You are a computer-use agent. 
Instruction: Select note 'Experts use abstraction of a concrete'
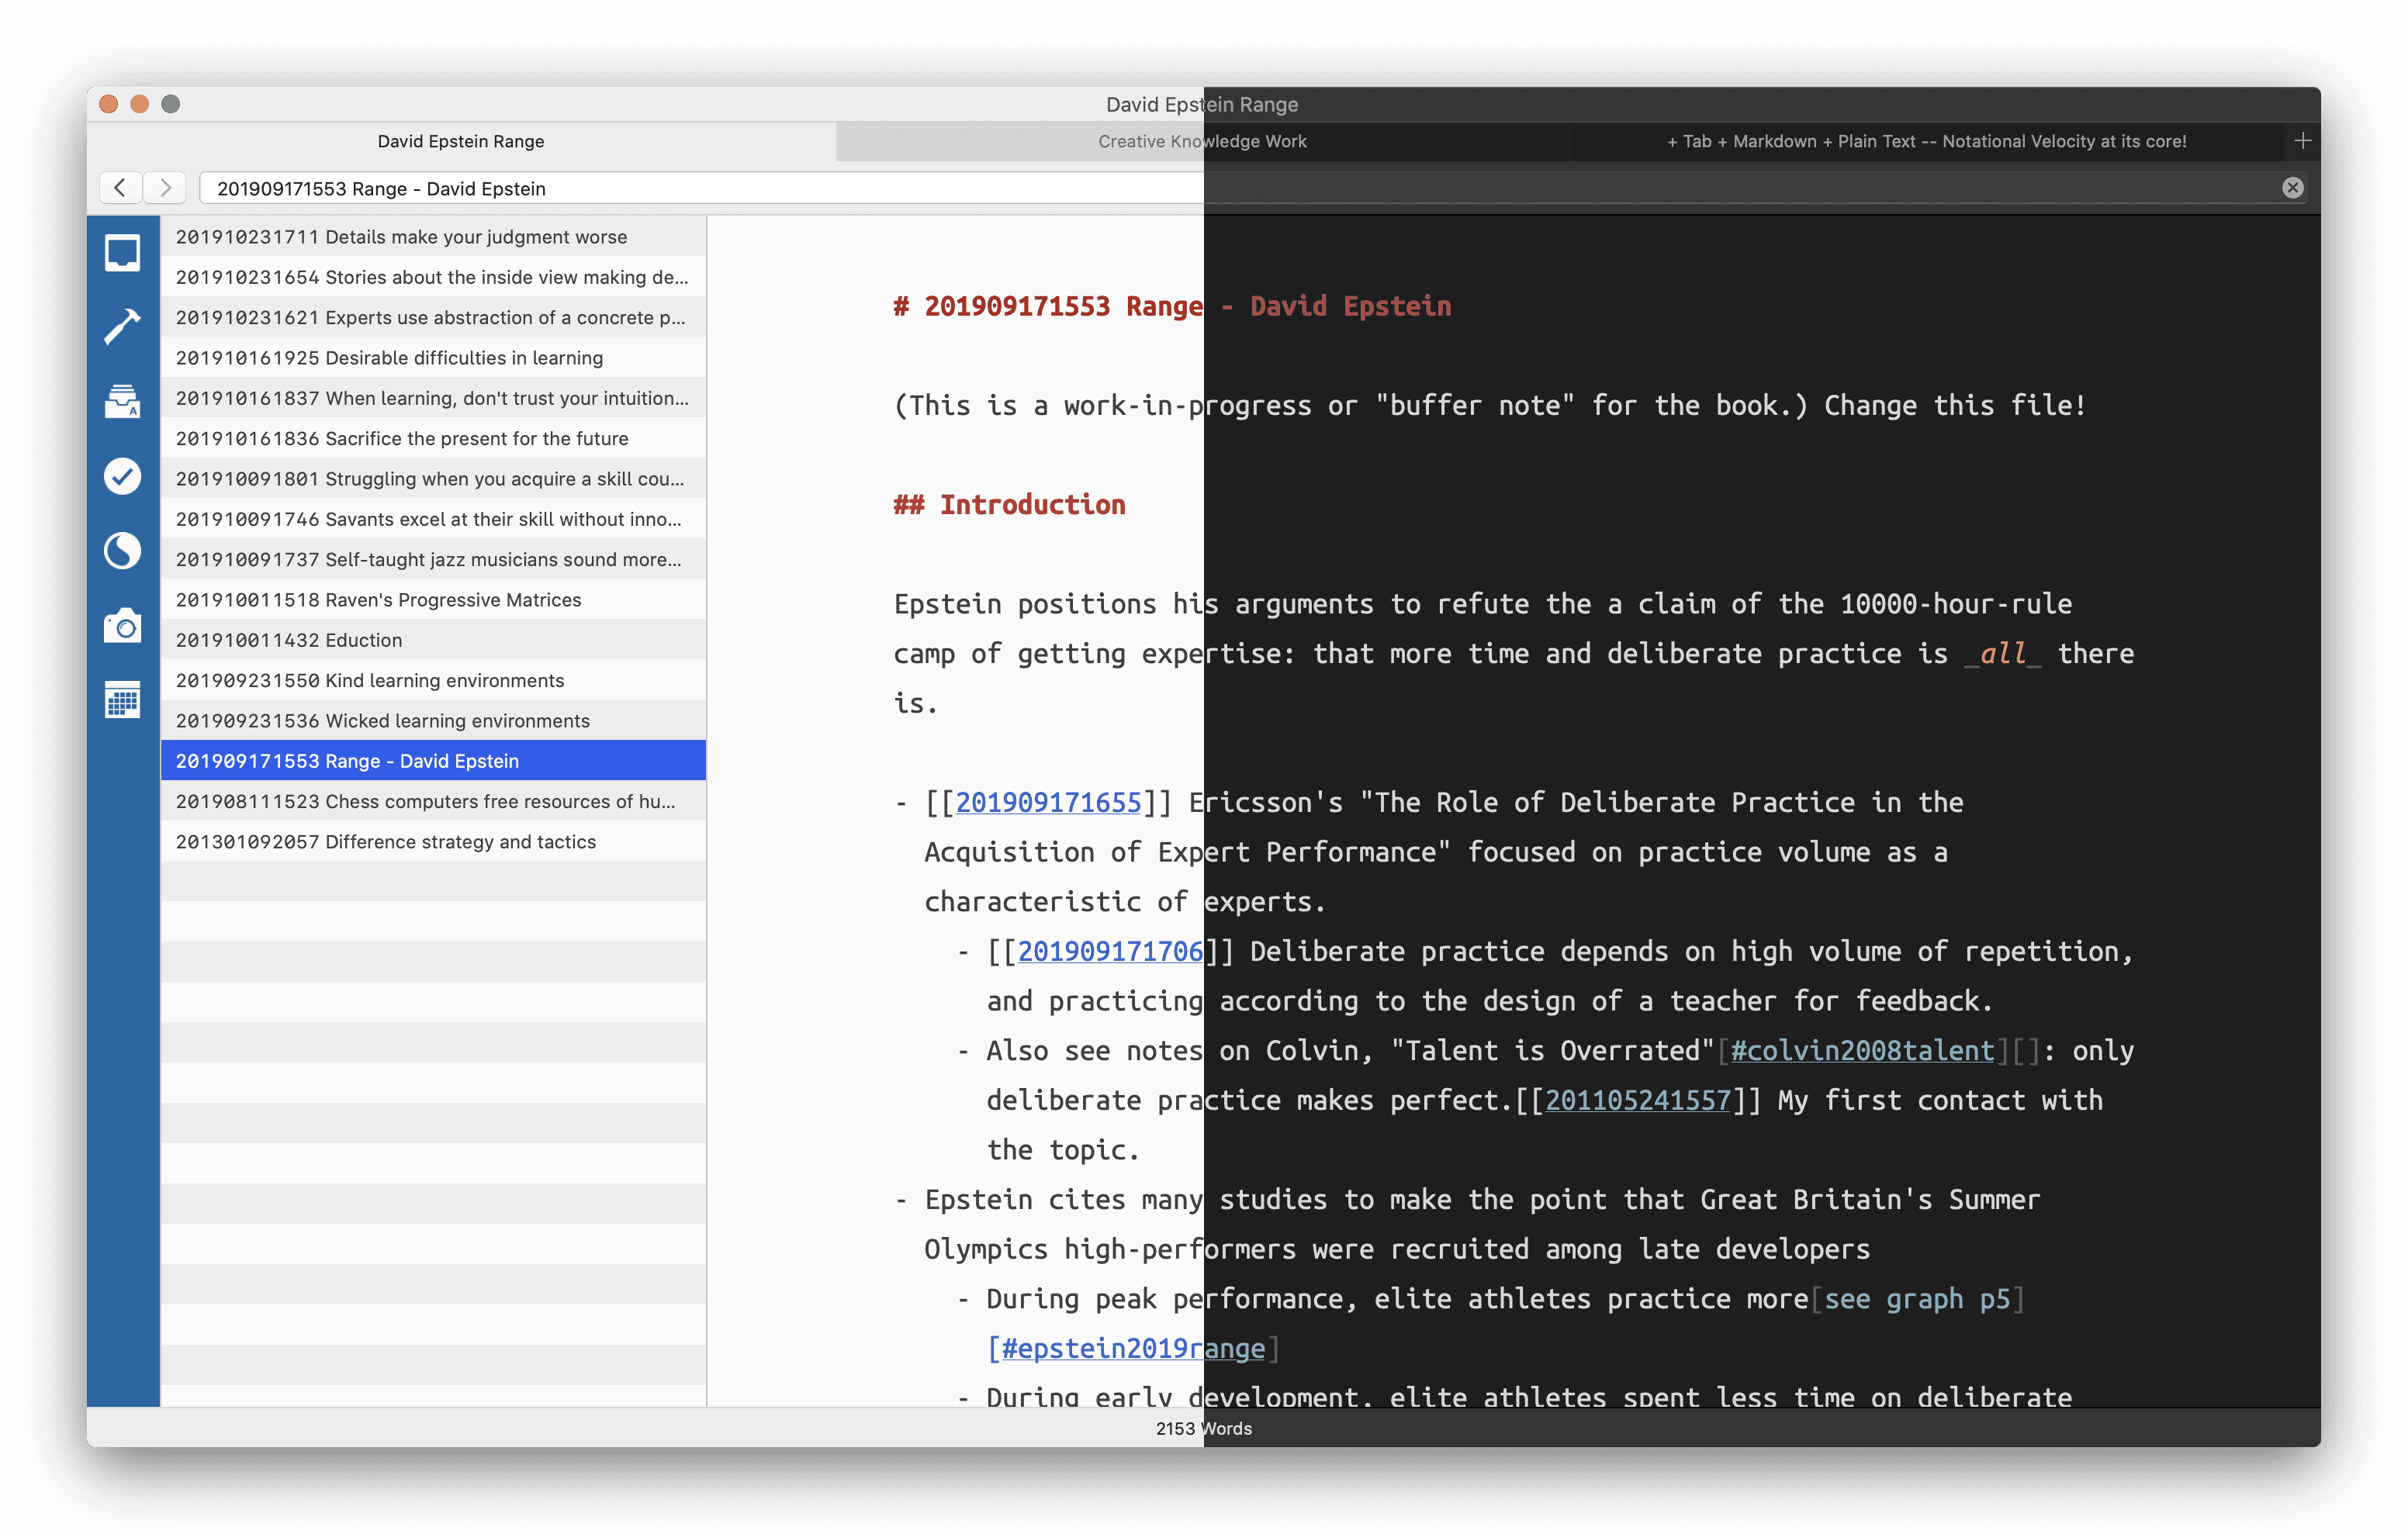[433, 317]
